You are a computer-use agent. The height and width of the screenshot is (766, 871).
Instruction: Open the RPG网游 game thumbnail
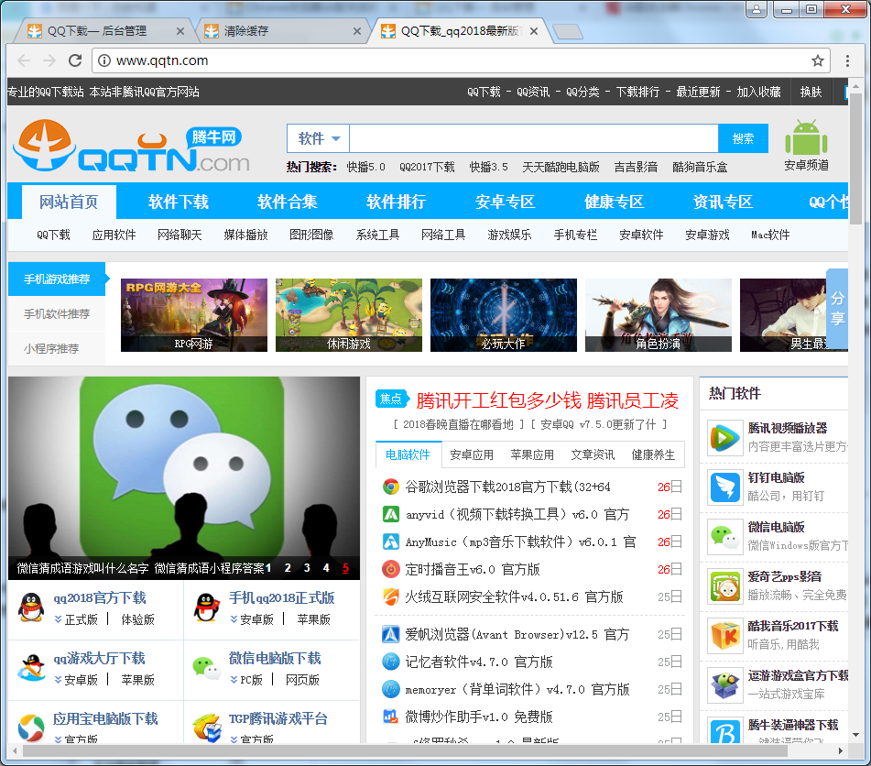coord(194,314)
